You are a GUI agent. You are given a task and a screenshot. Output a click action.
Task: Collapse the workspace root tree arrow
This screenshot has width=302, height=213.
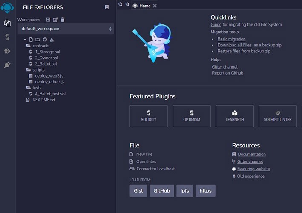coord(25,40)
